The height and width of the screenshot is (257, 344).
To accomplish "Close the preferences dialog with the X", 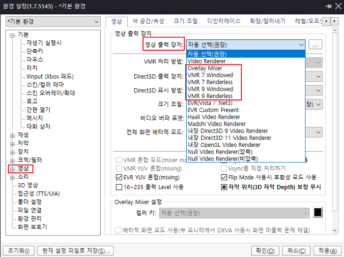I will point(338,6).
